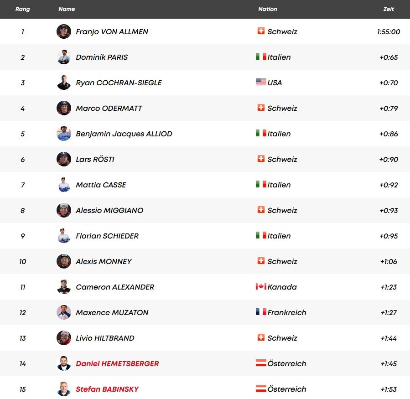Open Daniel HEMETSBERGER's profile link
The image size is (410, 399).
(117, 363)
